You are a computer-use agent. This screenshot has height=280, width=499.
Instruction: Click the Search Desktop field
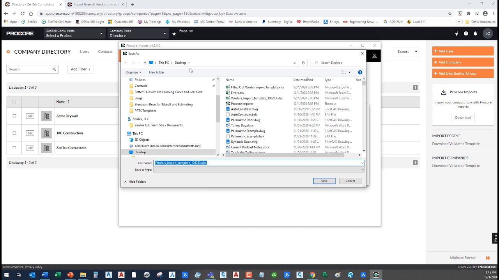[337, 63]
